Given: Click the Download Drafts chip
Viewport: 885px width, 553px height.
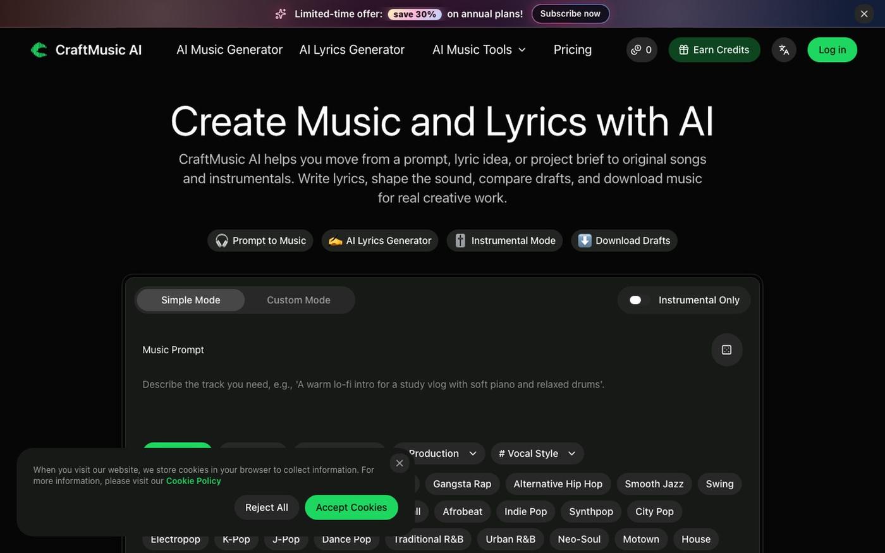Looking at the screenshot, I should pyautogui.click(x=624, y=241).
